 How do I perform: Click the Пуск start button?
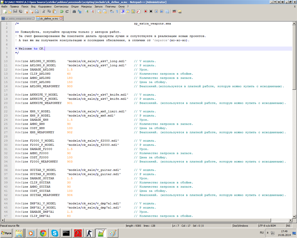pyautogui.click(x=6, y=233)
